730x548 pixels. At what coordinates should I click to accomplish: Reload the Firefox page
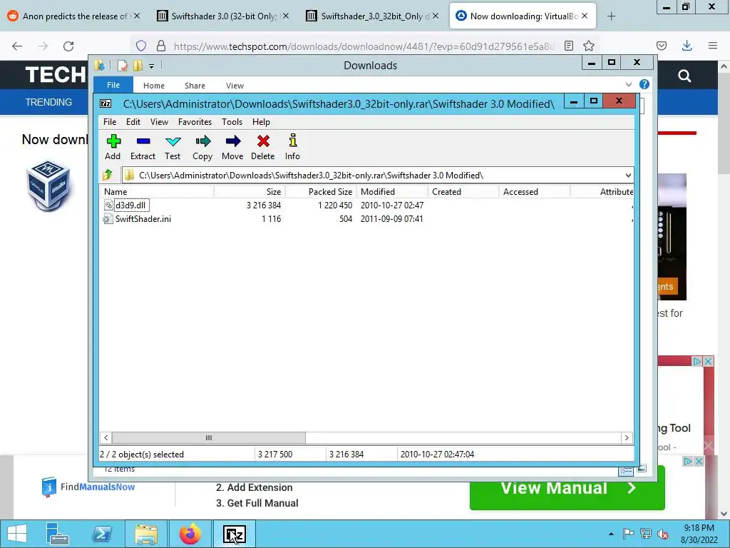click(x=68, y=46)
